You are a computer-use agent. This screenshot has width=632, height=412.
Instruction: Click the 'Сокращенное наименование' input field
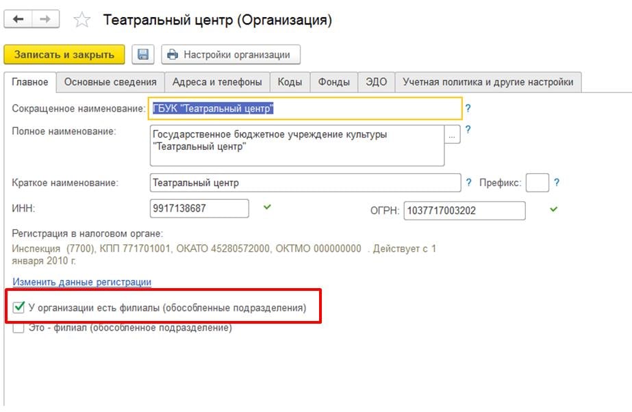click(305, 108)
